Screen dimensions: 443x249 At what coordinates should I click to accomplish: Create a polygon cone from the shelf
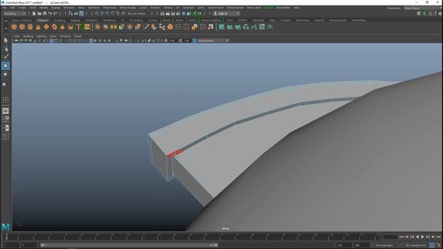[38, 27]
